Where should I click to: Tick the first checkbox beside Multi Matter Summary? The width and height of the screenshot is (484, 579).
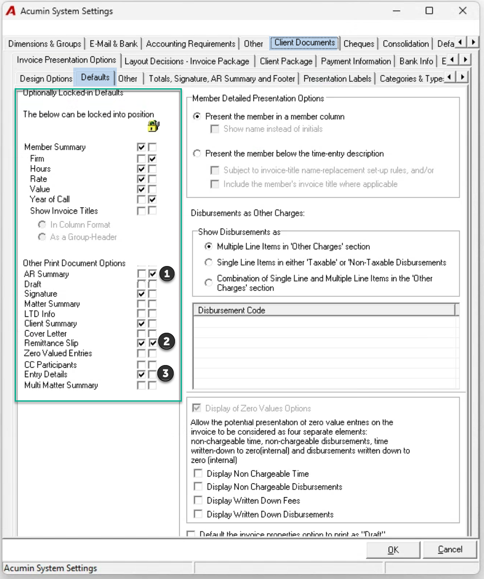point(141,385)
